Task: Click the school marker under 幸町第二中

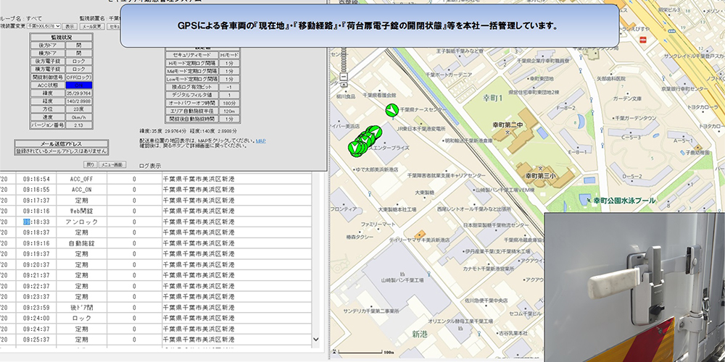Action: [507, 132]
